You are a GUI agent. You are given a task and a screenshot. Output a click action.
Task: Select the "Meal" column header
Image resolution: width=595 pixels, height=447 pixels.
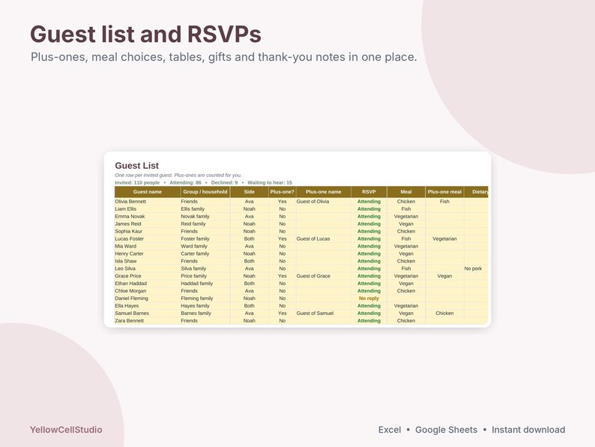pos(406,192)
